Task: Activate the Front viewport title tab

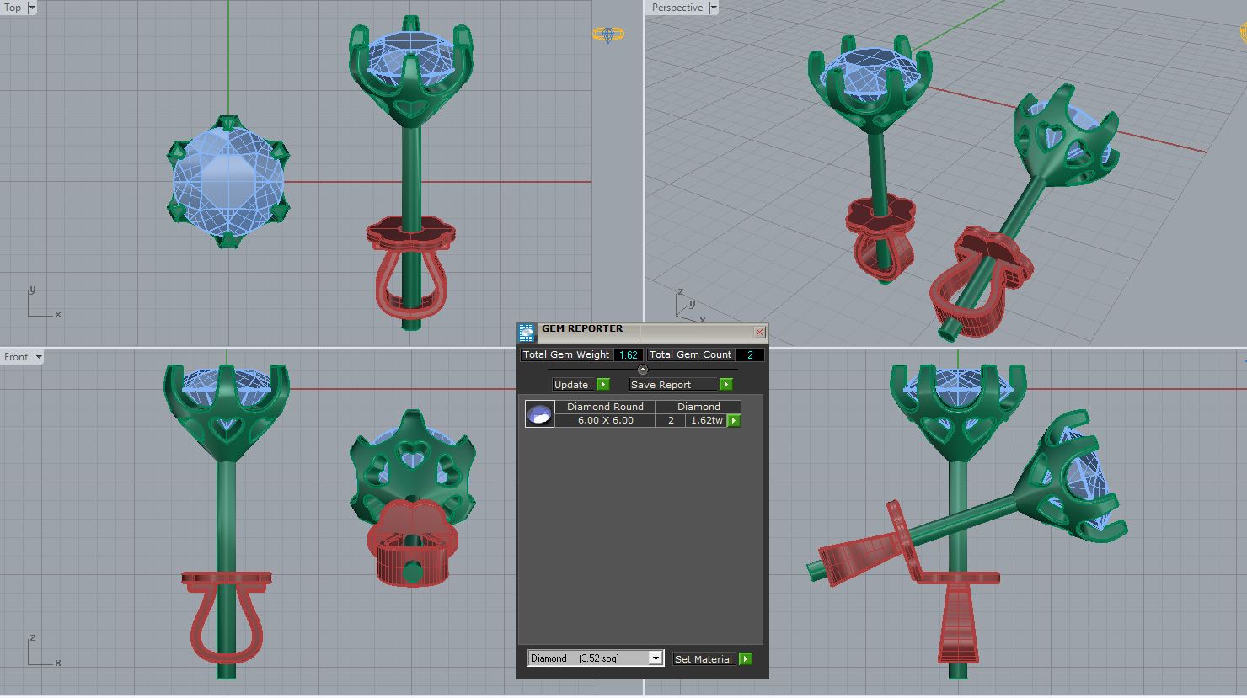Action: (x=17, y=357)
